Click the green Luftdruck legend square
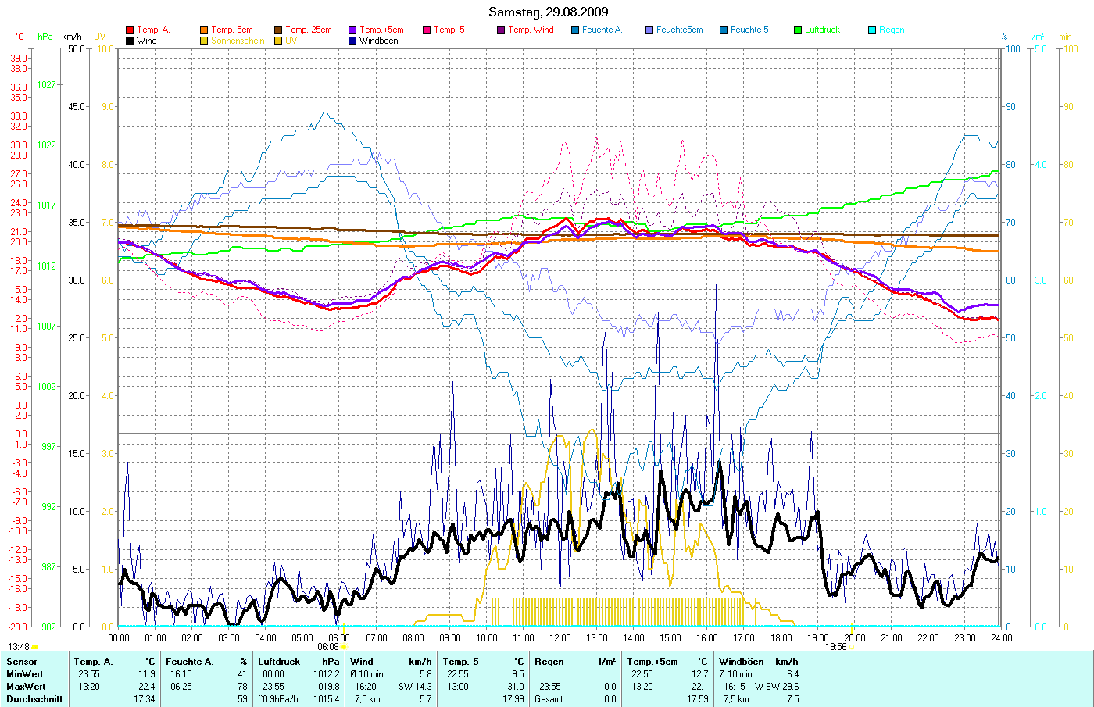The image size is (1094, 707). [798, 30]
